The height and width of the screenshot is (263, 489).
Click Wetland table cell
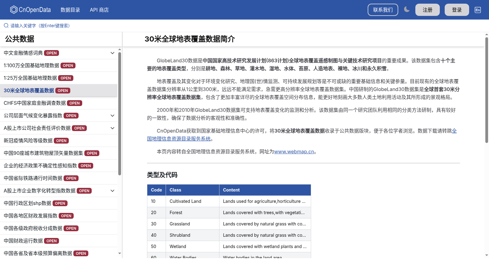(193, 247)
